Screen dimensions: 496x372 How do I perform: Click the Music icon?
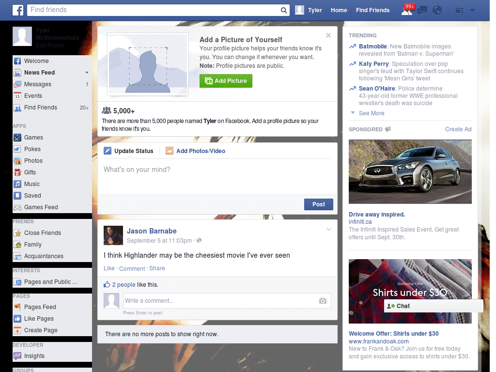17,184
